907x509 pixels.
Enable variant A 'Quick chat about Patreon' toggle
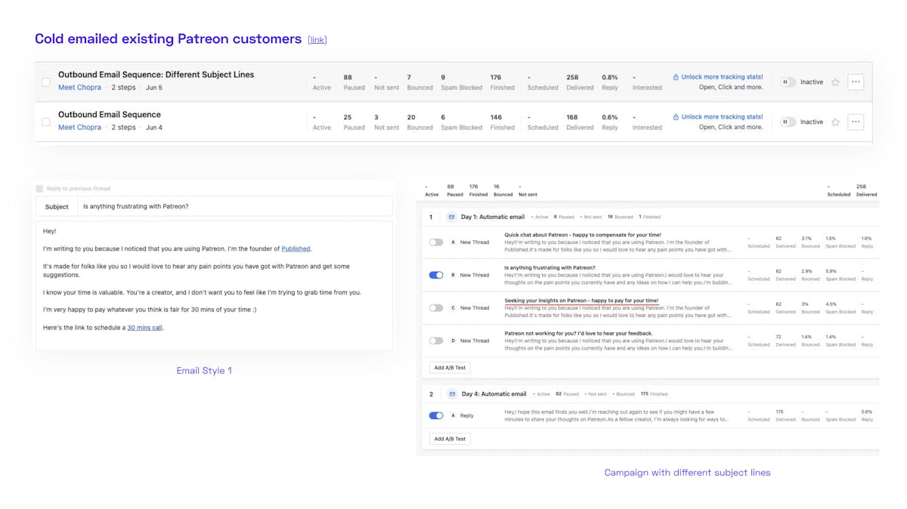tap(436, 242)
